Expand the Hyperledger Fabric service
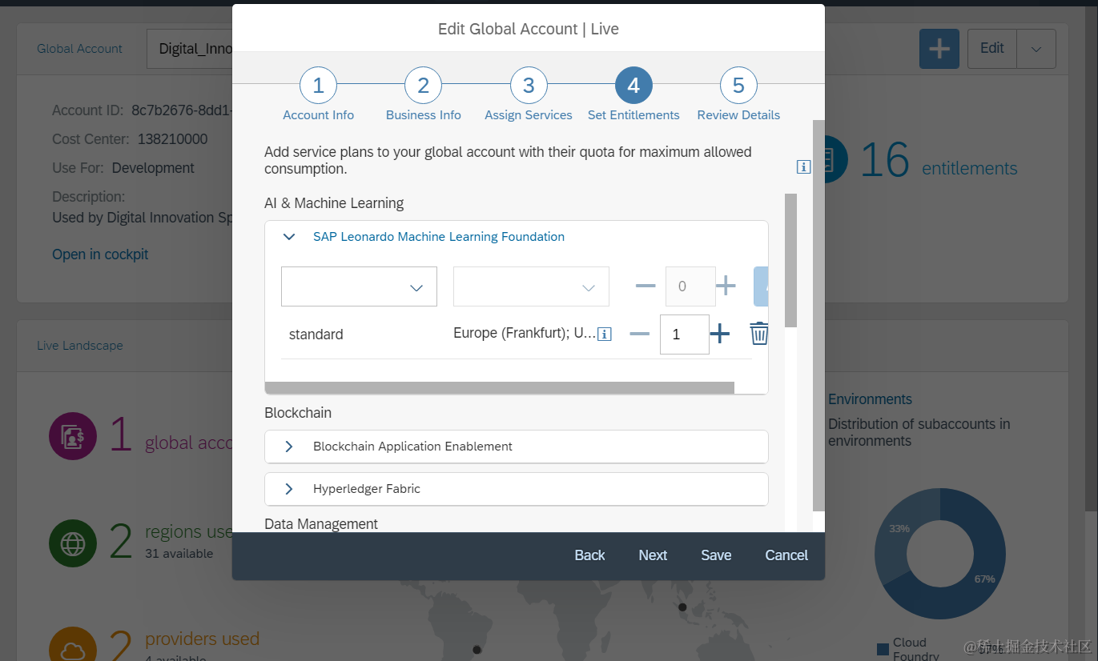1098x661 pixels. point(289,489)
